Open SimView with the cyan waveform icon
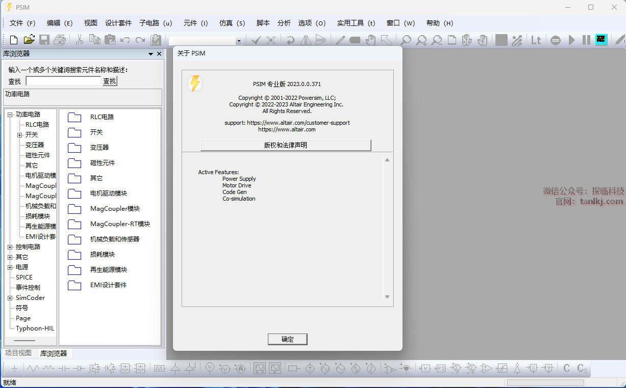 [602, 40]
